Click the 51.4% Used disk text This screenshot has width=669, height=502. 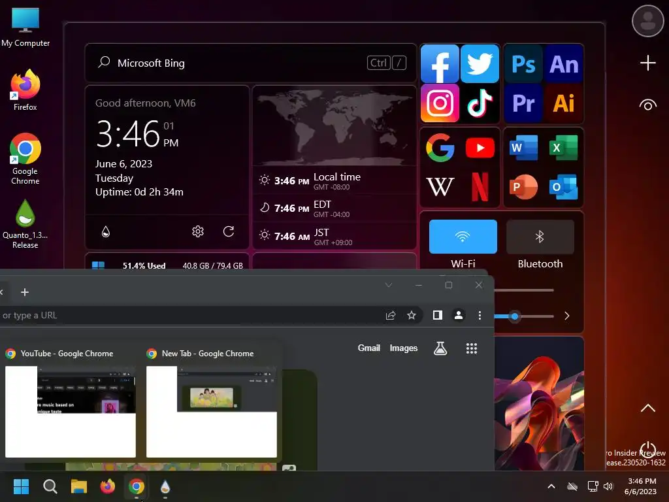tap(144, 265)
